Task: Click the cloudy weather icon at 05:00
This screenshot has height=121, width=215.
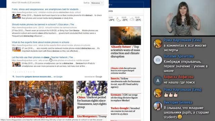Action: (x=132, y=19)
